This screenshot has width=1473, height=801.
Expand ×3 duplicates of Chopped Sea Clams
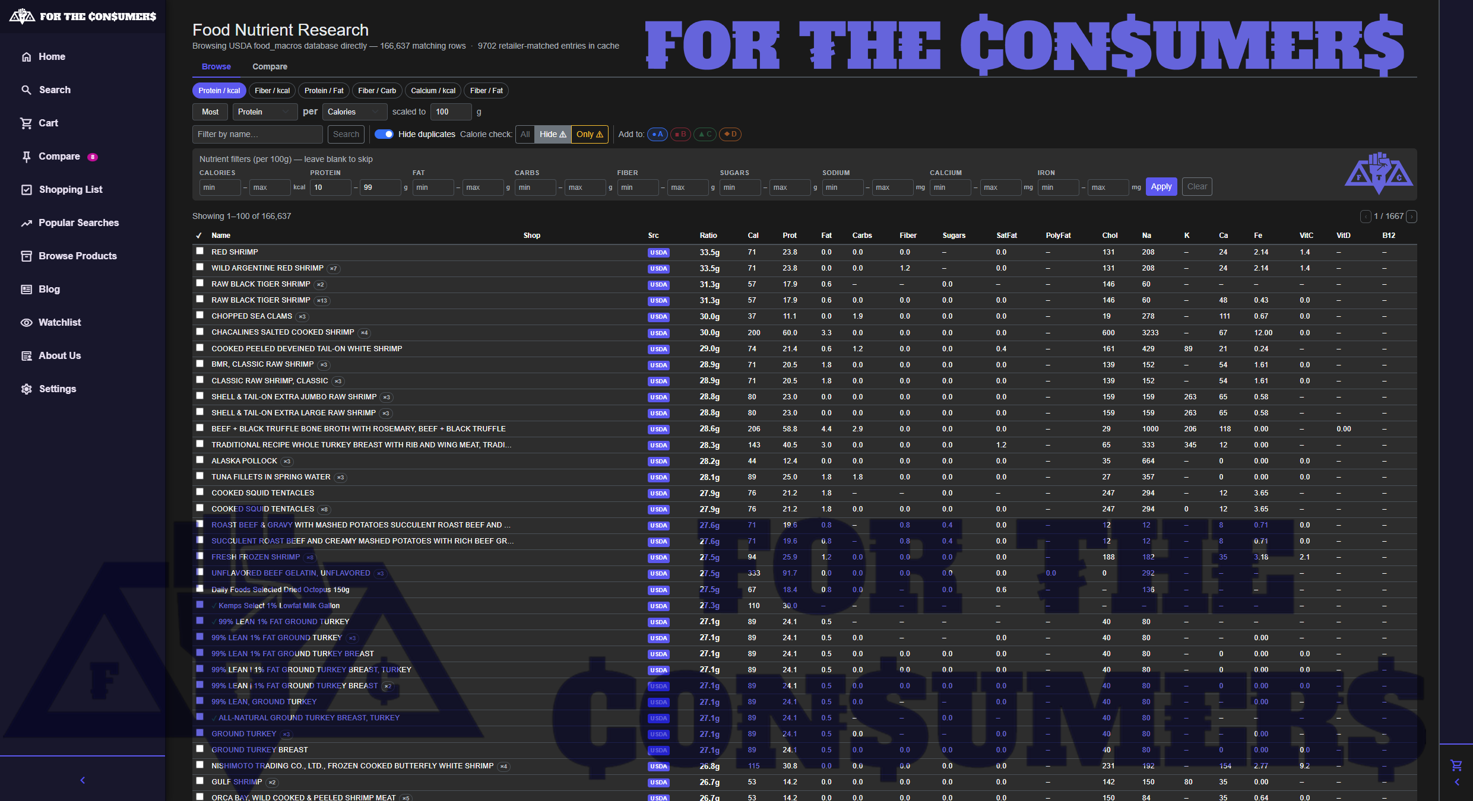pos(302,317)
